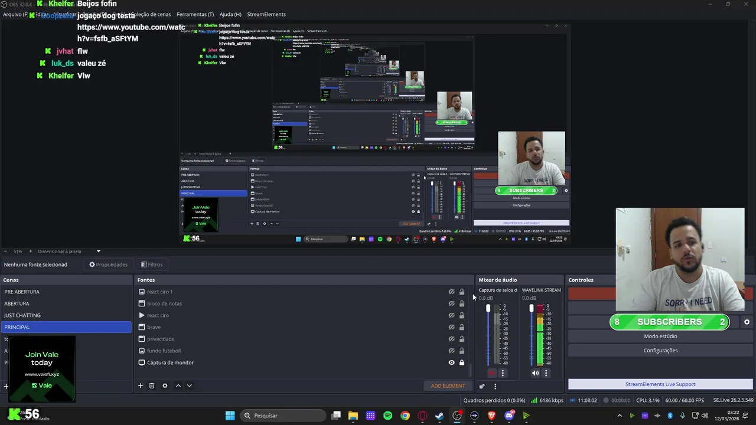Open the Windows Start menu

tap(230, 416)
